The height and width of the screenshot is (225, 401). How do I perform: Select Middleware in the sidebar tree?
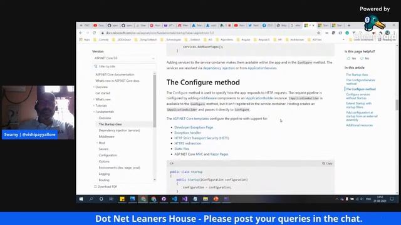pos(107,137)
